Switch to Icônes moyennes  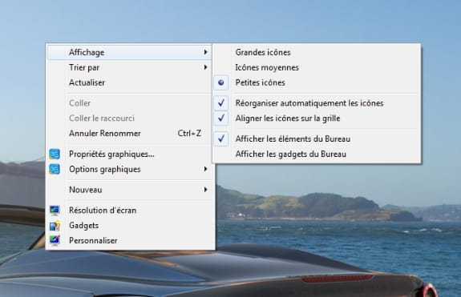[x=267, y=67]
